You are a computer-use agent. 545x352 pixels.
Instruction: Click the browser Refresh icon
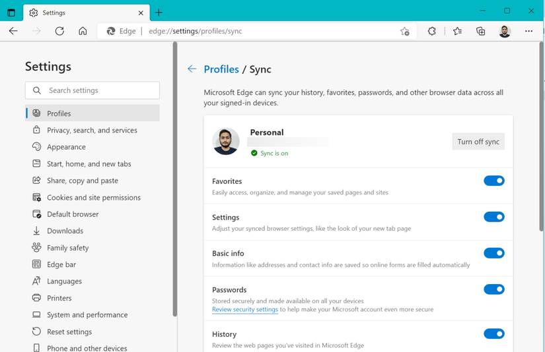click(59, 31)
